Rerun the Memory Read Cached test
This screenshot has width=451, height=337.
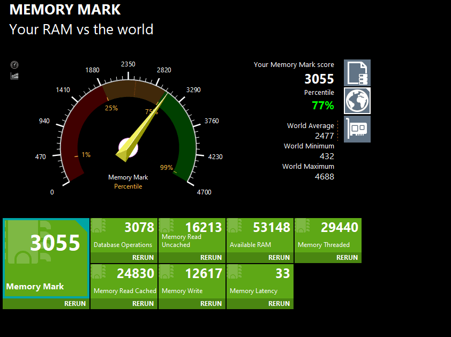coord(142,304)
